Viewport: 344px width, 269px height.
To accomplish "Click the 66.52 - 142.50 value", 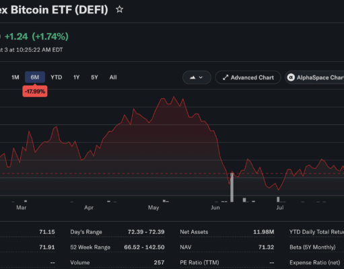I will (144, 247).
